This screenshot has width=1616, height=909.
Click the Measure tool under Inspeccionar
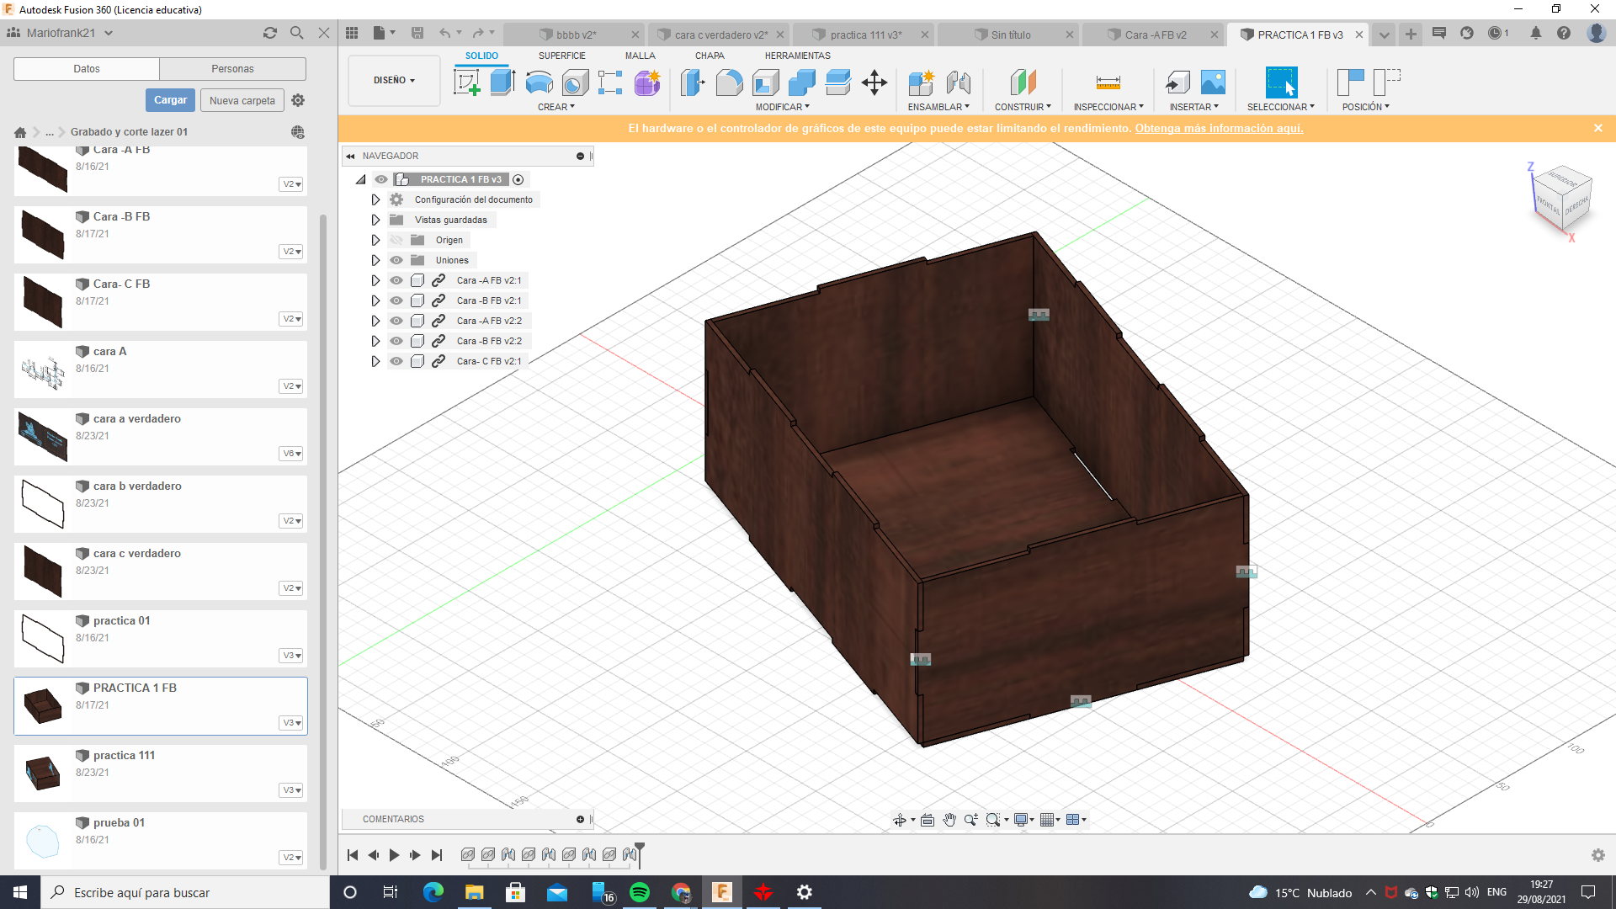1108,82
